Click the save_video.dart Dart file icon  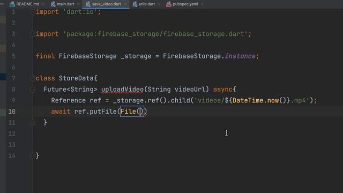point(88,4)
